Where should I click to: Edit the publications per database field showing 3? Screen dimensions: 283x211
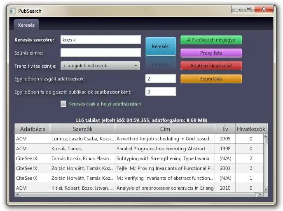(161, 92)
